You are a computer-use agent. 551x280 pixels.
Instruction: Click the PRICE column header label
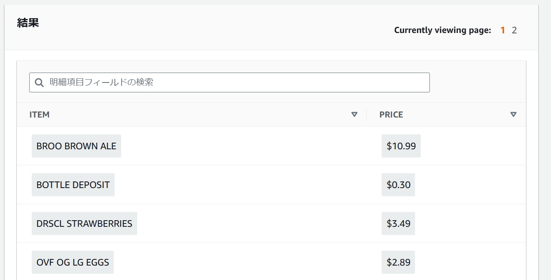click(391, 115)
